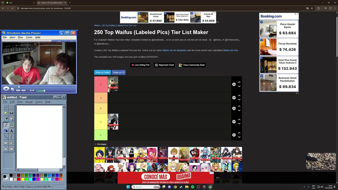Choose the Airbrush tool in Paint
338x190 pixels.
click(x=6, y=131)
